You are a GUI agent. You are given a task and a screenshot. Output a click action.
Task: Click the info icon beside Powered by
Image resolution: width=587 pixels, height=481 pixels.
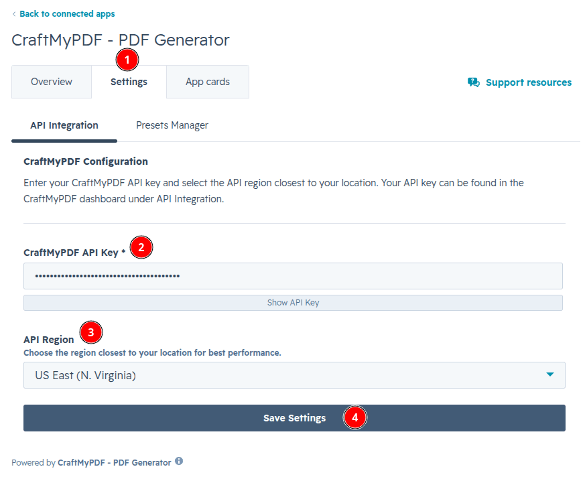(x=179, y=461)
